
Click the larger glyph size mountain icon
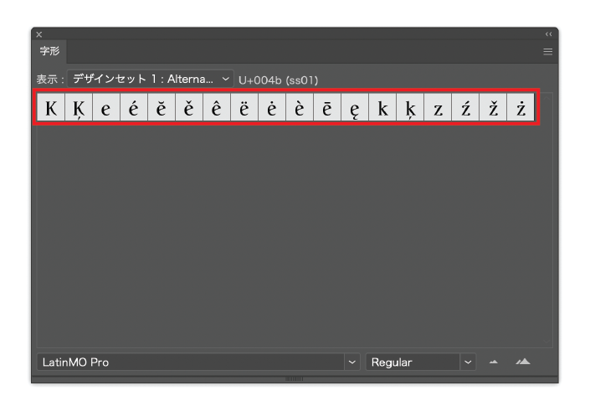pyautogui.click(x=523, y=362)
